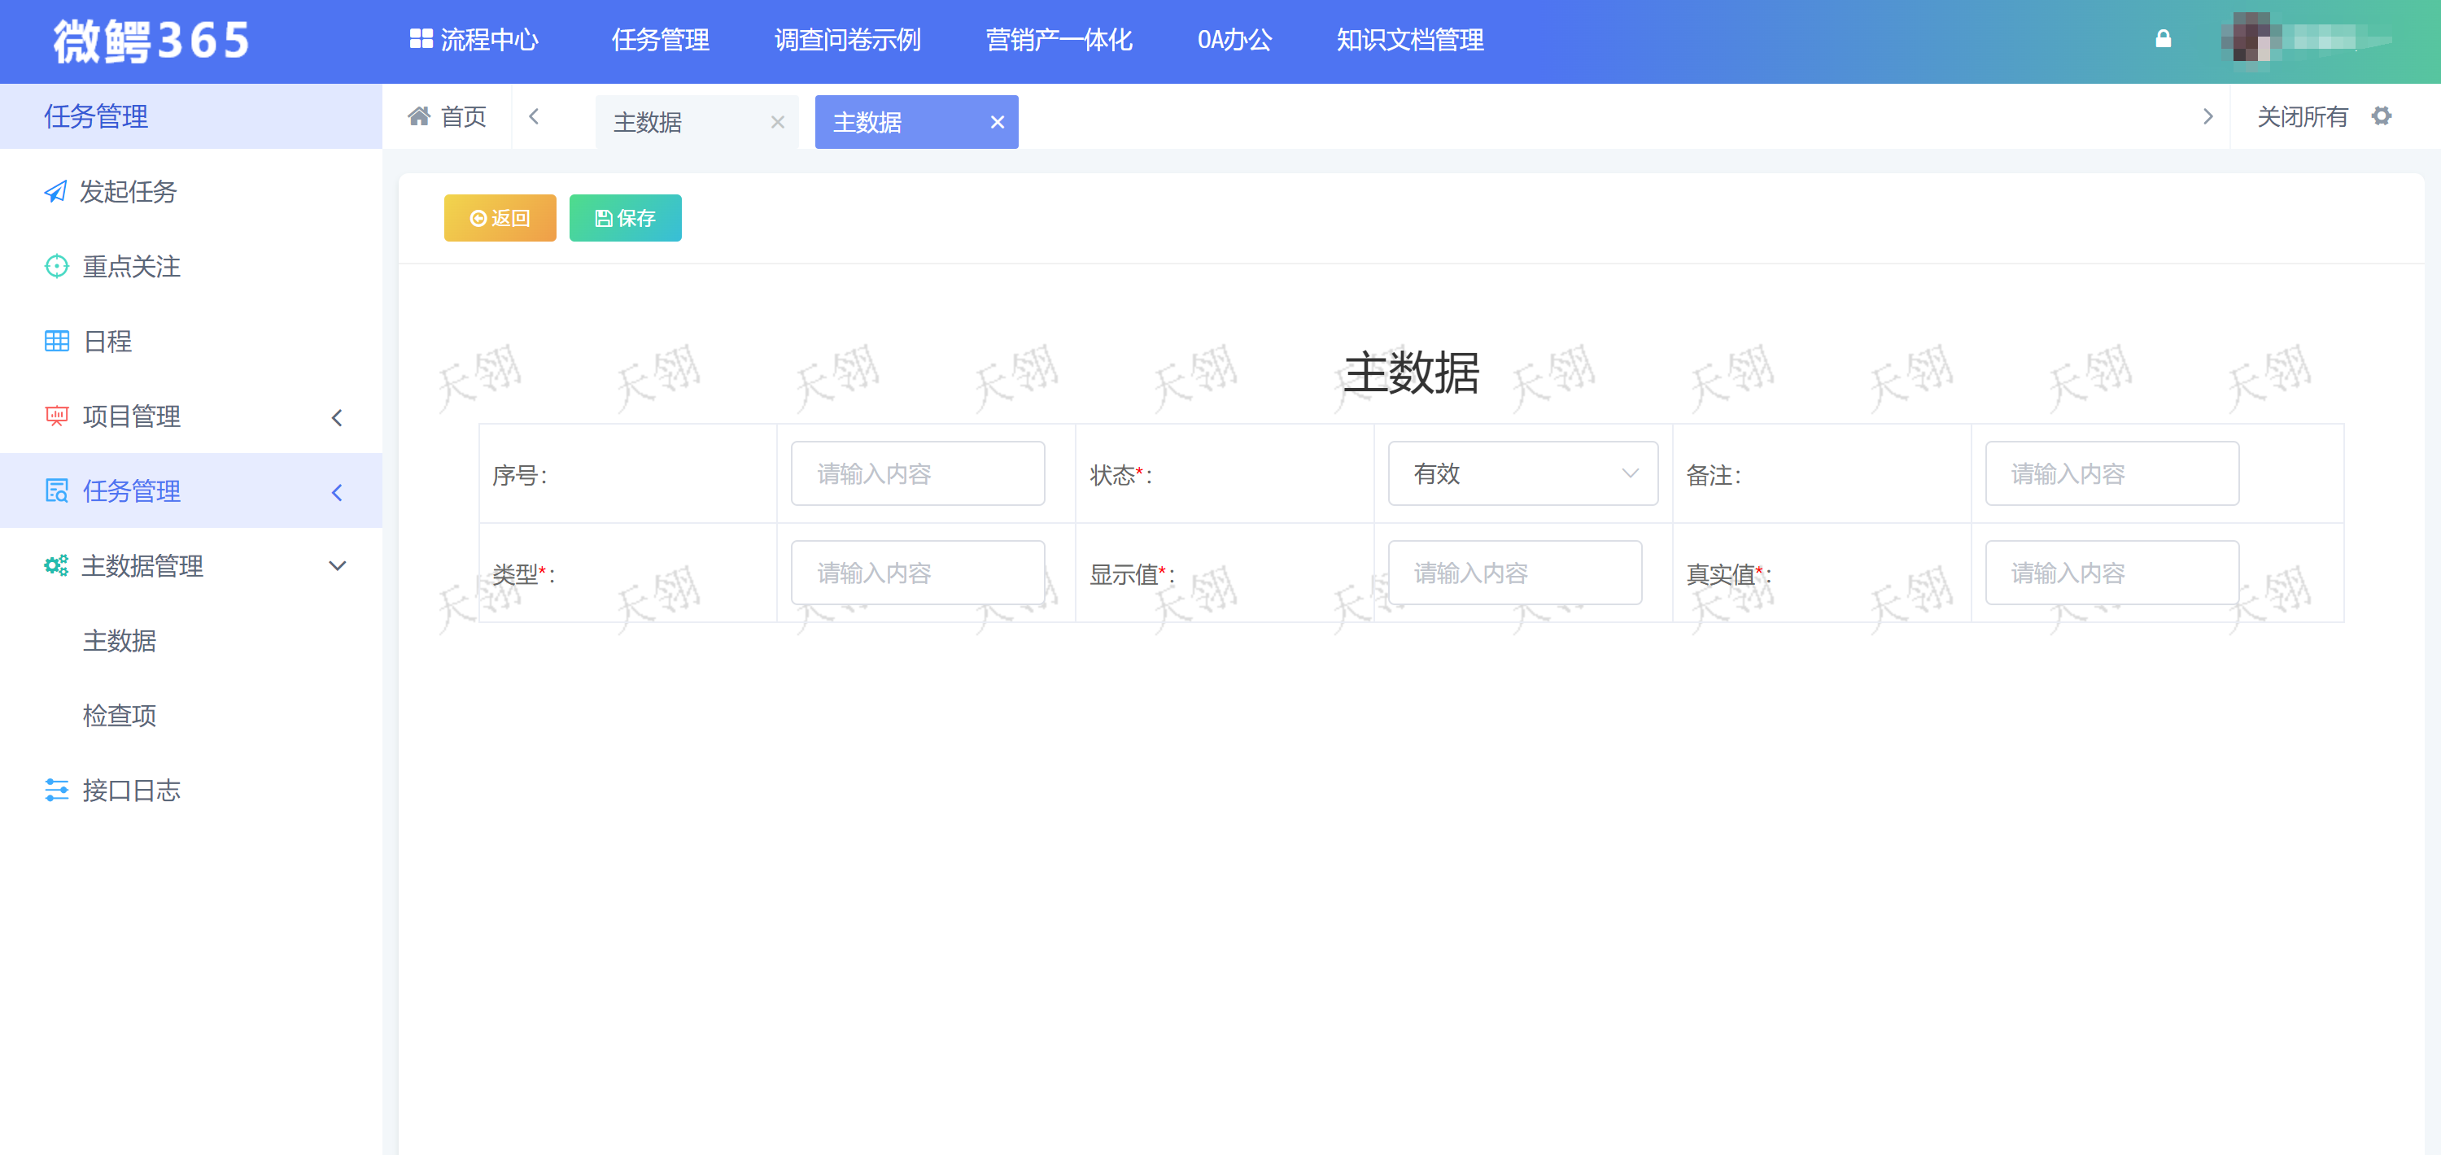Click the 保存 save button
Viewport: 2441px width, 1155px height.
[624, 218]
